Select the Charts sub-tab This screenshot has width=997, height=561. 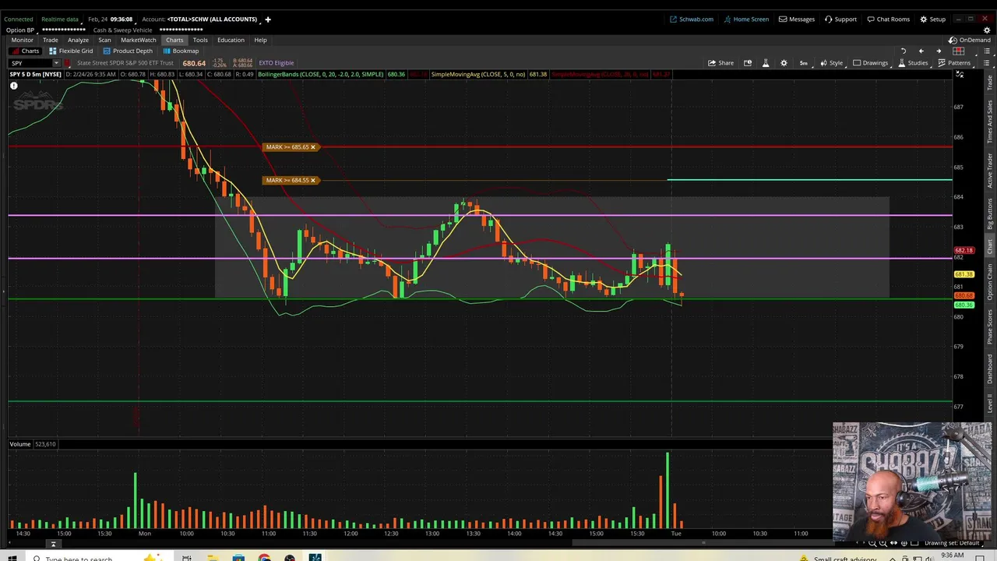tap(25, 51)
